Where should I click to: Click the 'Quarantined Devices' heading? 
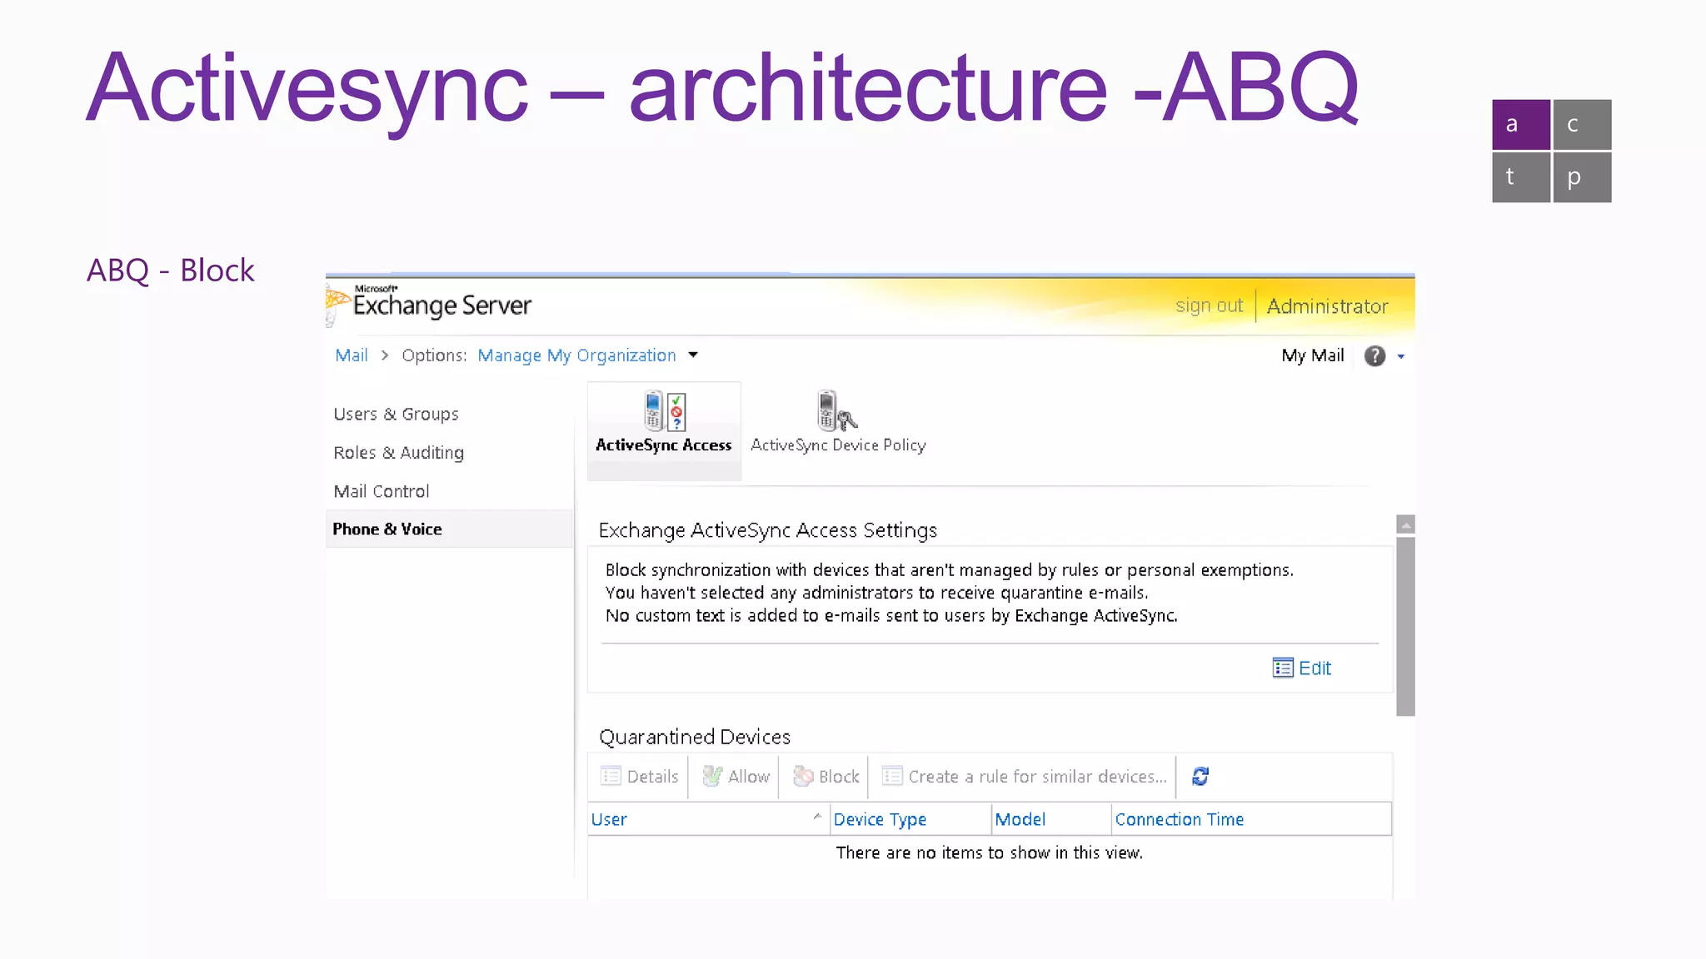click(695, 737)
